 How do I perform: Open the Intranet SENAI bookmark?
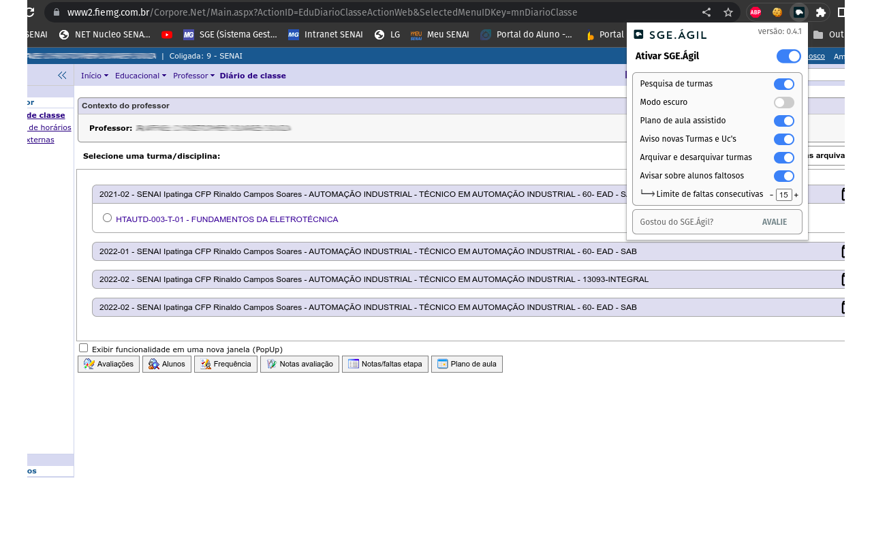point(326,35)
